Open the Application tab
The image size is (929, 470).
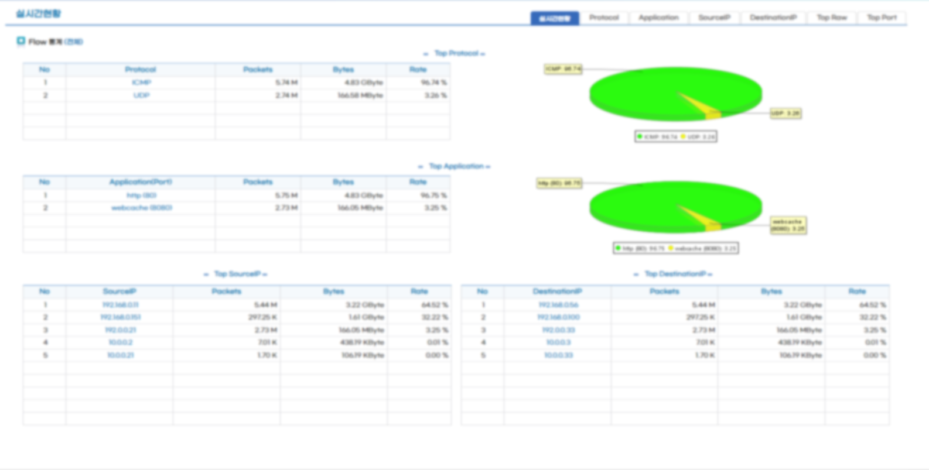click(658, 18)
